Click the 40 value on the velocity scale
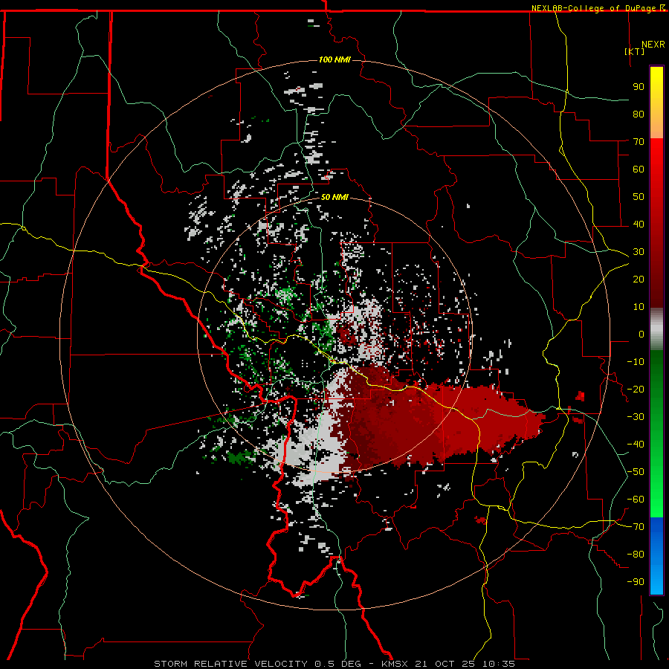This screenshot has height=669, width=669. coord(639,224)
